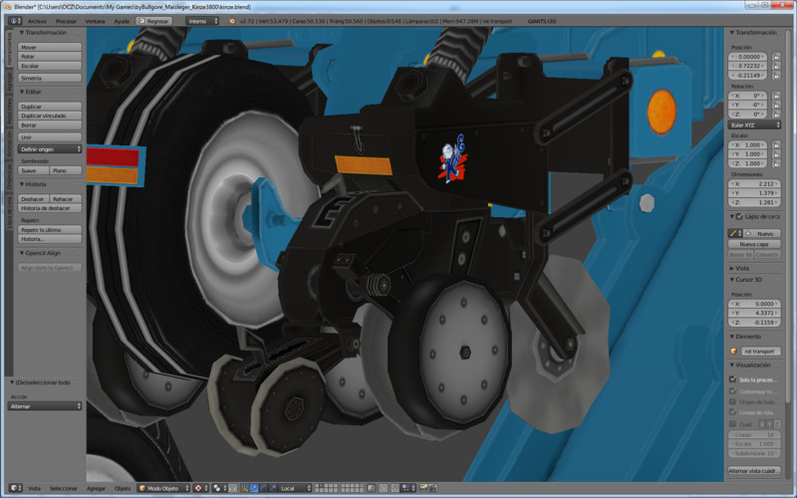Click the lock icon beside Escala X
The height and width of the screenshot is (498, 797).
click(776, 144)
